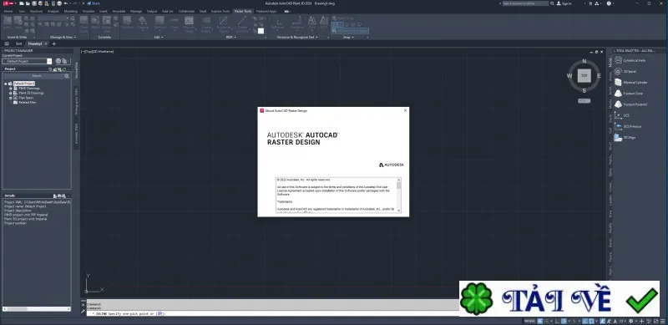Click the title bar search input field
Screen dimensions: 668x325
click(525, 3)
